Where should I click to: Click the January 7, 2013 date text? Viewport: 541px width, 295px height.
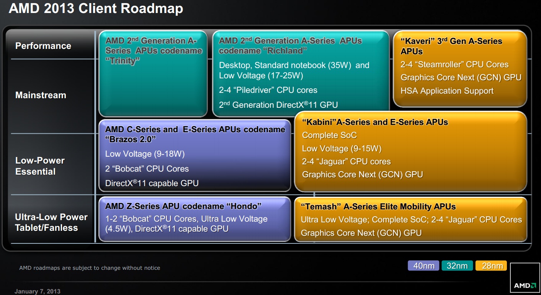[38, 292]
